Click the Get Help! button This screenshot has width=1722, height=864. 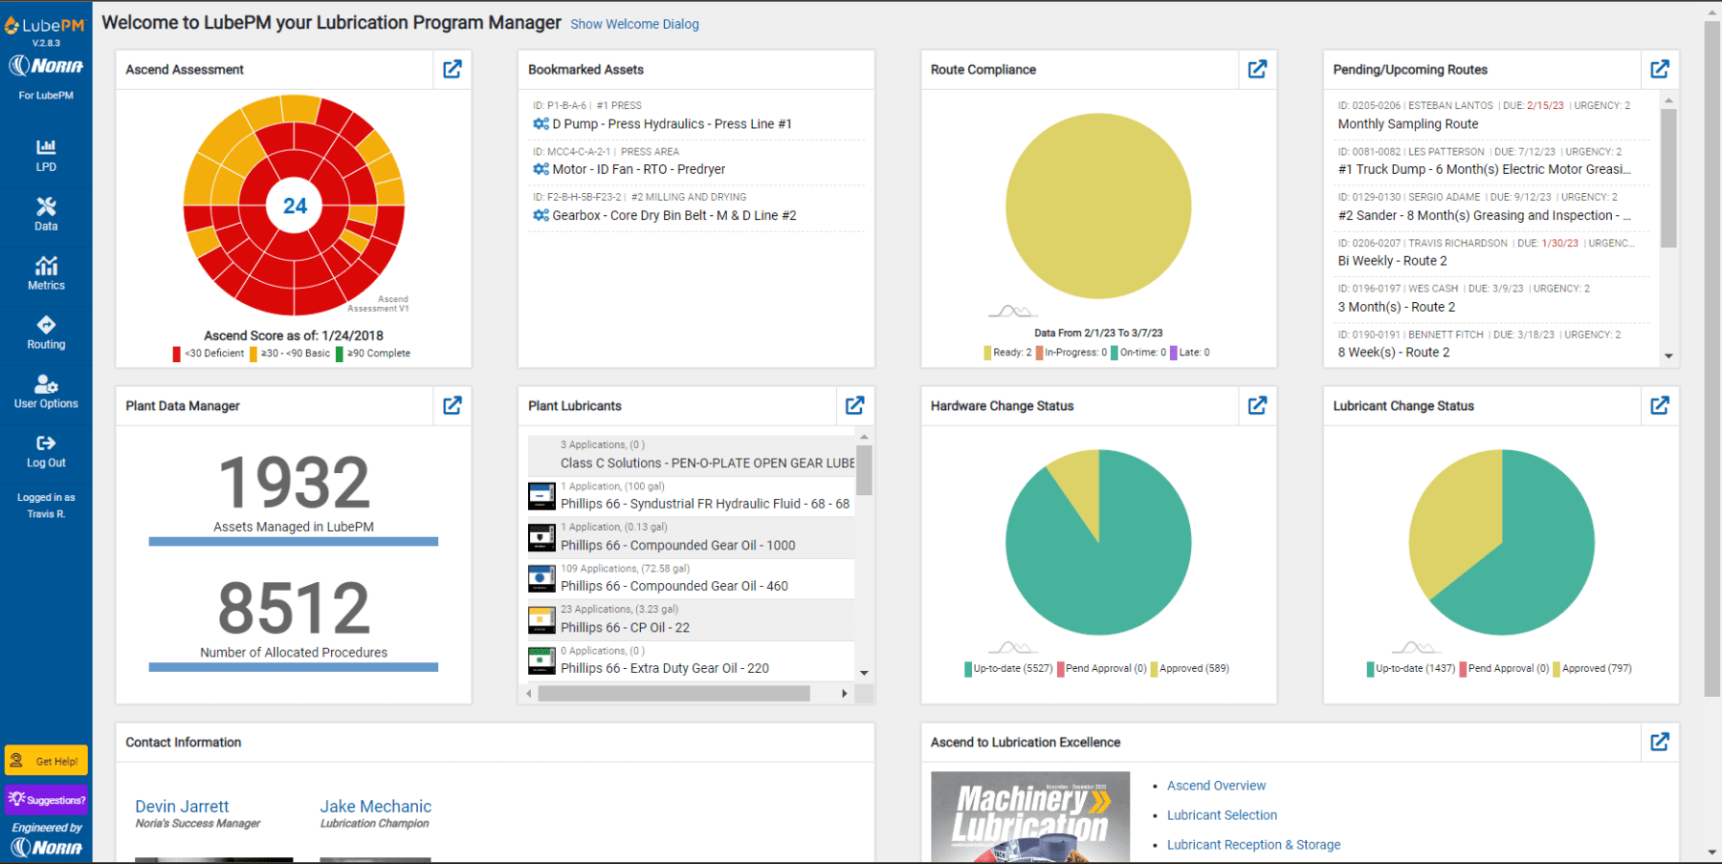click(x=46, y=761)
